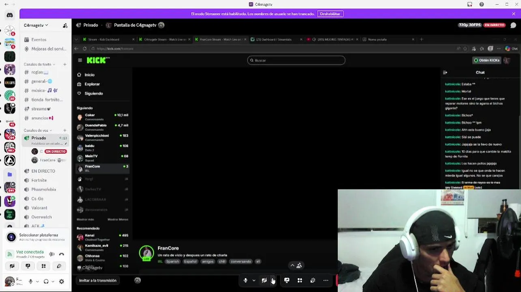Click Deshabilitar streamer mode button

(x=330, y=14)
